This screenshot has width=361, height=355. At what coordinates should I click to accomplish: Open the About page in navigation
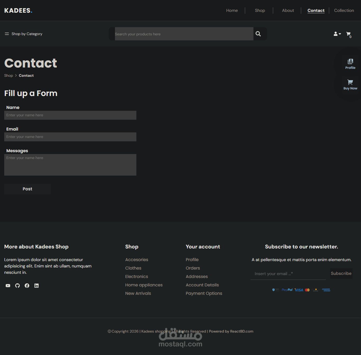pos(288,11)
